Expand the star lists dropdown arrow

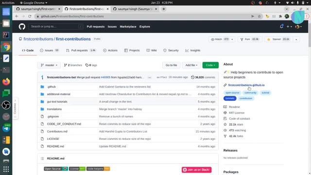(296, 39)
